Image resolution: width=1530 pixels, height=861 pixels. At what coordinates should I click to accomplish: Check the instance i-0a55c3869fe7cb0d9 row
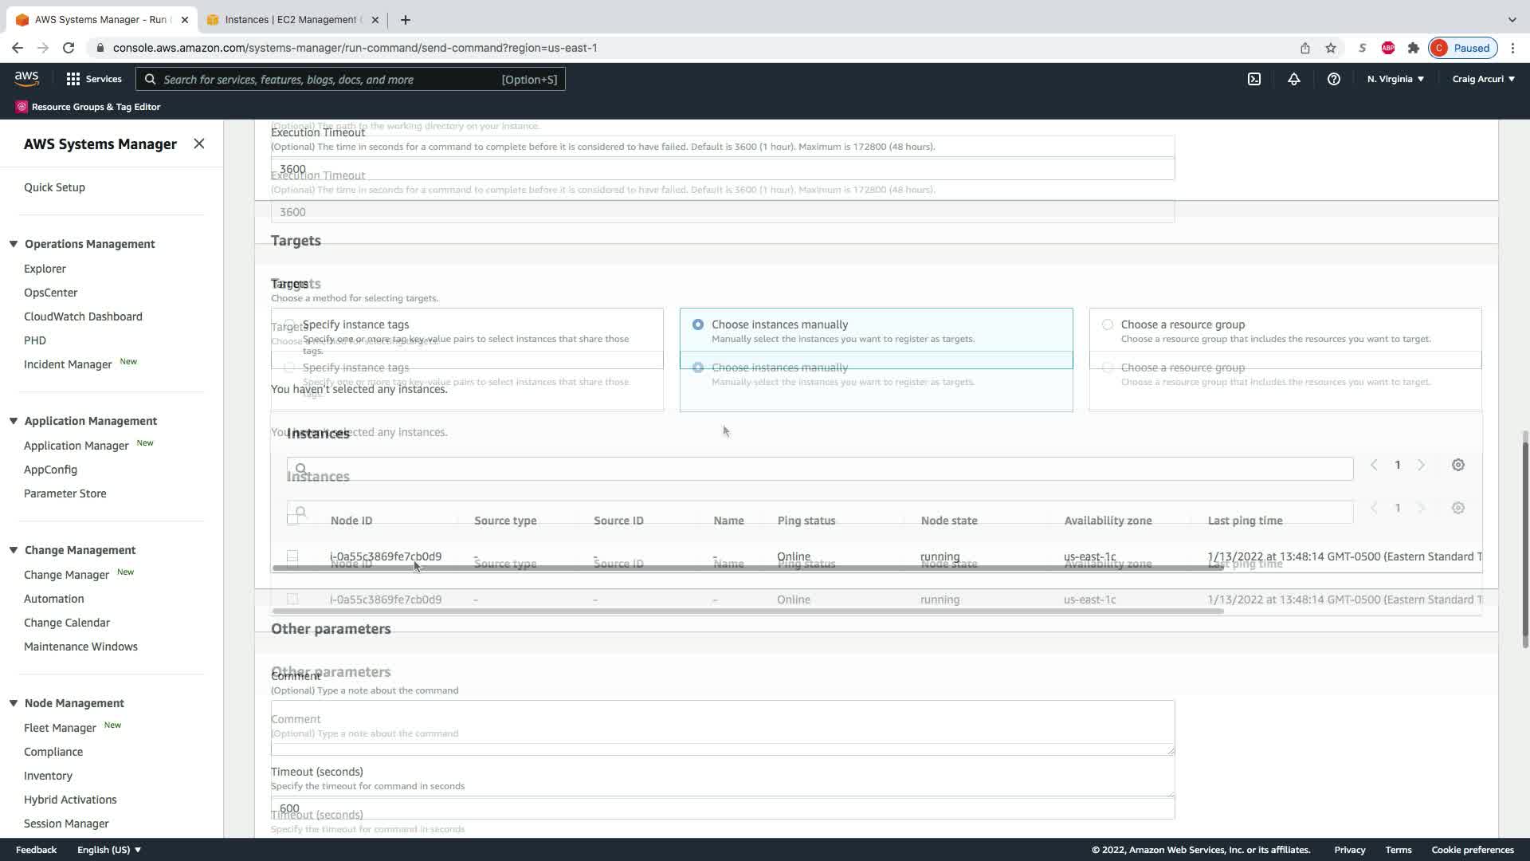coord(292,556)
